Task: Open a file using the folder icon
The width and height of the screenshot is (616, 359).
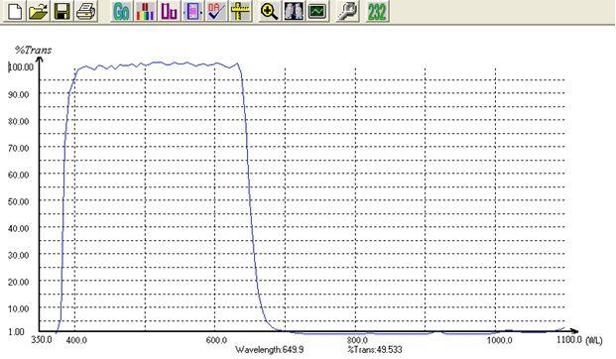Action: pyautogui.click(x=39, y=11)
